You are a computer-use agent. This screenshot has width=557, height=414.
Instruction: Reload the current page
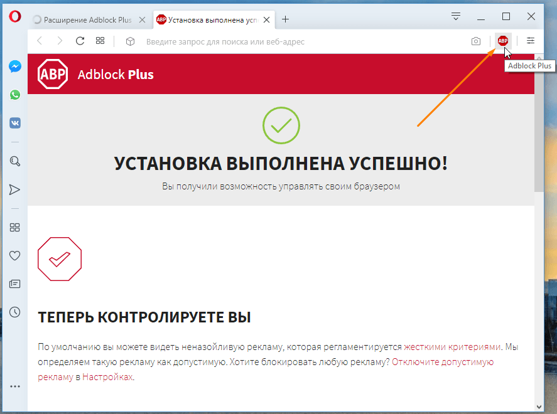click(x=80, y=41)
